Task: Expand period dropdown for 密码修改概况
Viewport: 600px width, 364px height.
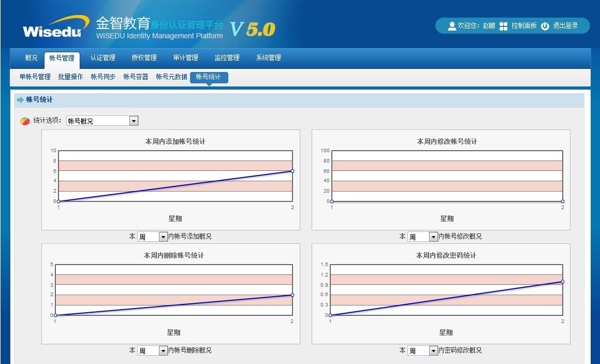Action: (x=422, y=351)
